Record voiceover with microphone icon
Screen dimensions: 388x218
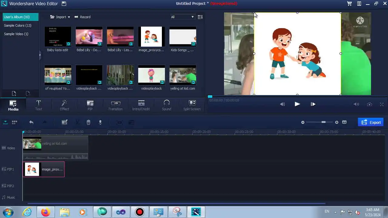point(100,122)
